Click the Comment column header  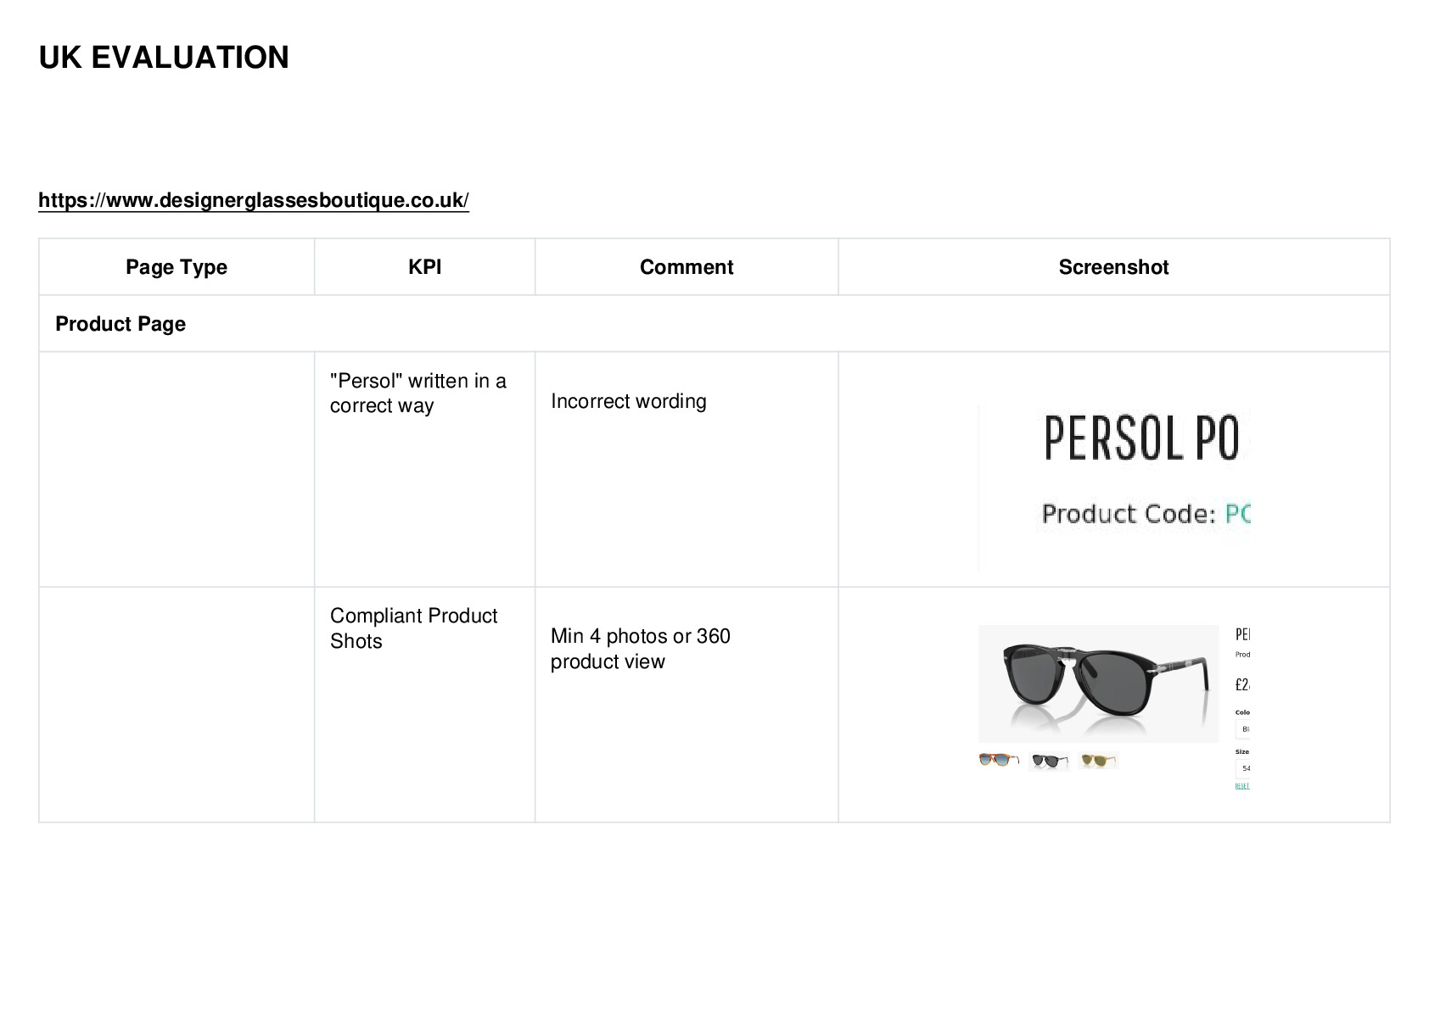[x=686, y=267]
